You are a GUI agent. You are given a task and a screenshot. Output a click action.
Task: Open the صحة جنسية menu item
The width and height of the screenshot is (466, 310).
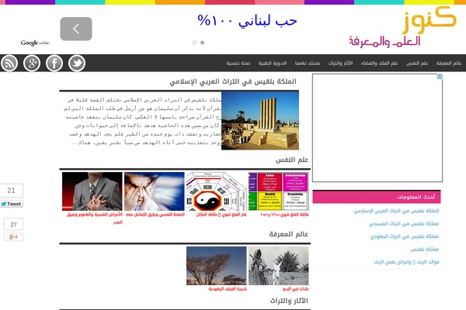(238, 64)
